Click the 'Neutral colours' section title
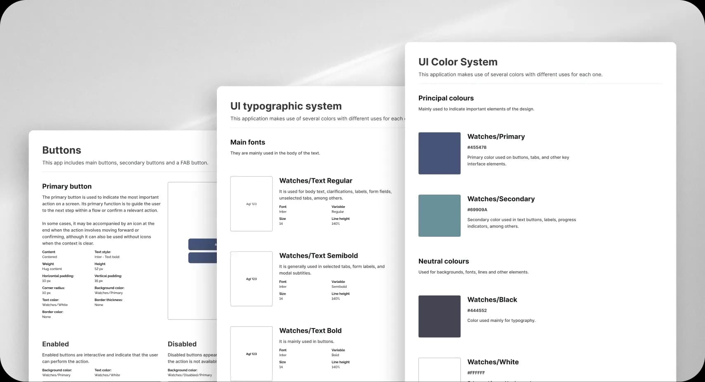This screenshot has width=705, height=382. (444, 261)
